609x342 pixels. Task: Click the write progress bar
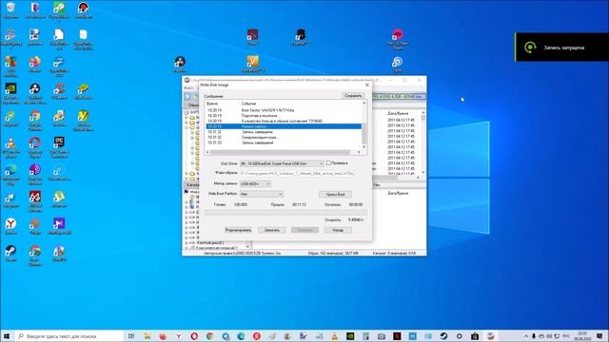(285, 212)
